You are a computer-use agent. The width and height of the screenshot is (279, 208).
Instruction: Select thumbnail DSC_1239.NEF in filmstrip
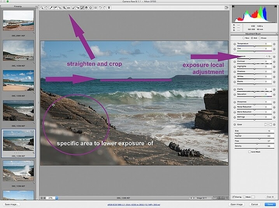pos(18,171)
